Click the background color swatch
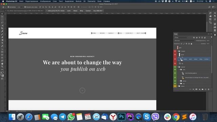 pyautogui.click(x=3, y=76)
